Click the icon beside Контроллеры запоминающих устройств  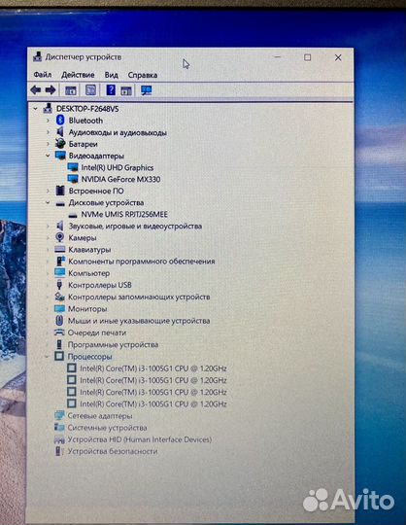(59, 297)
